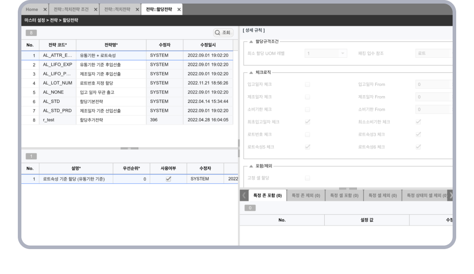Close the 전략::할당전략 tab
This screenshot has width=474, height=274.
click(179, 9)
